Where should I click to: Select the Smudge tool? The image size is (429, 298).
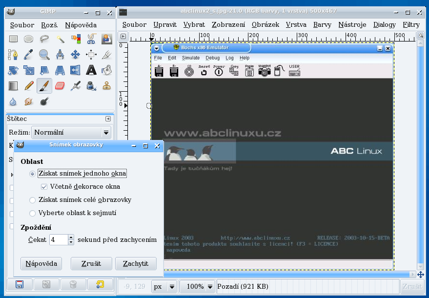(28, 102)
